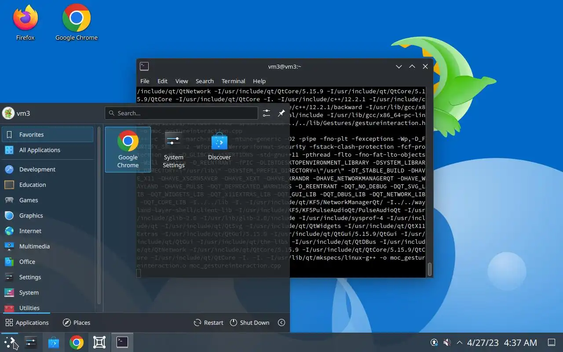Expand more session options arrow

click(281, 323)
